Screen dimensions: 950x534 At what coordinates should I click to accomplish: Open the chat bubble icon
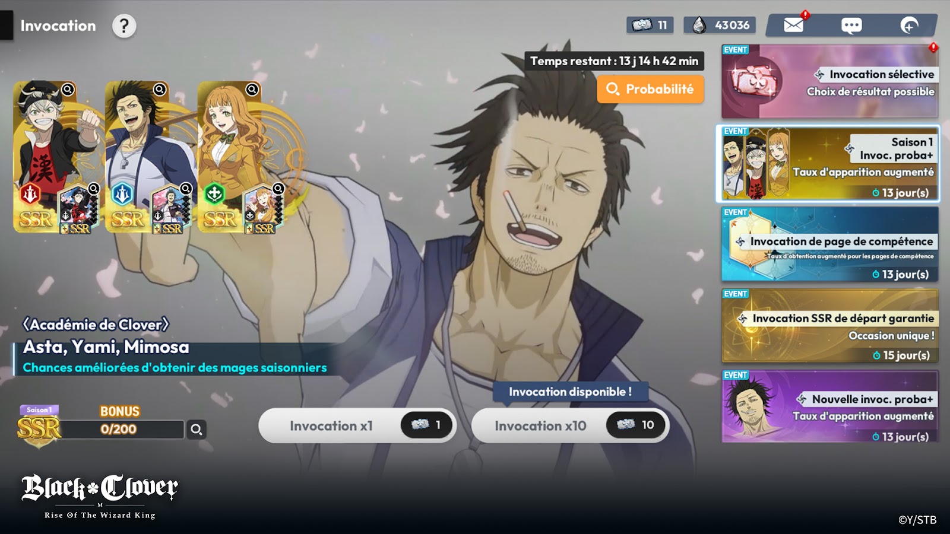tap(851, 26)
